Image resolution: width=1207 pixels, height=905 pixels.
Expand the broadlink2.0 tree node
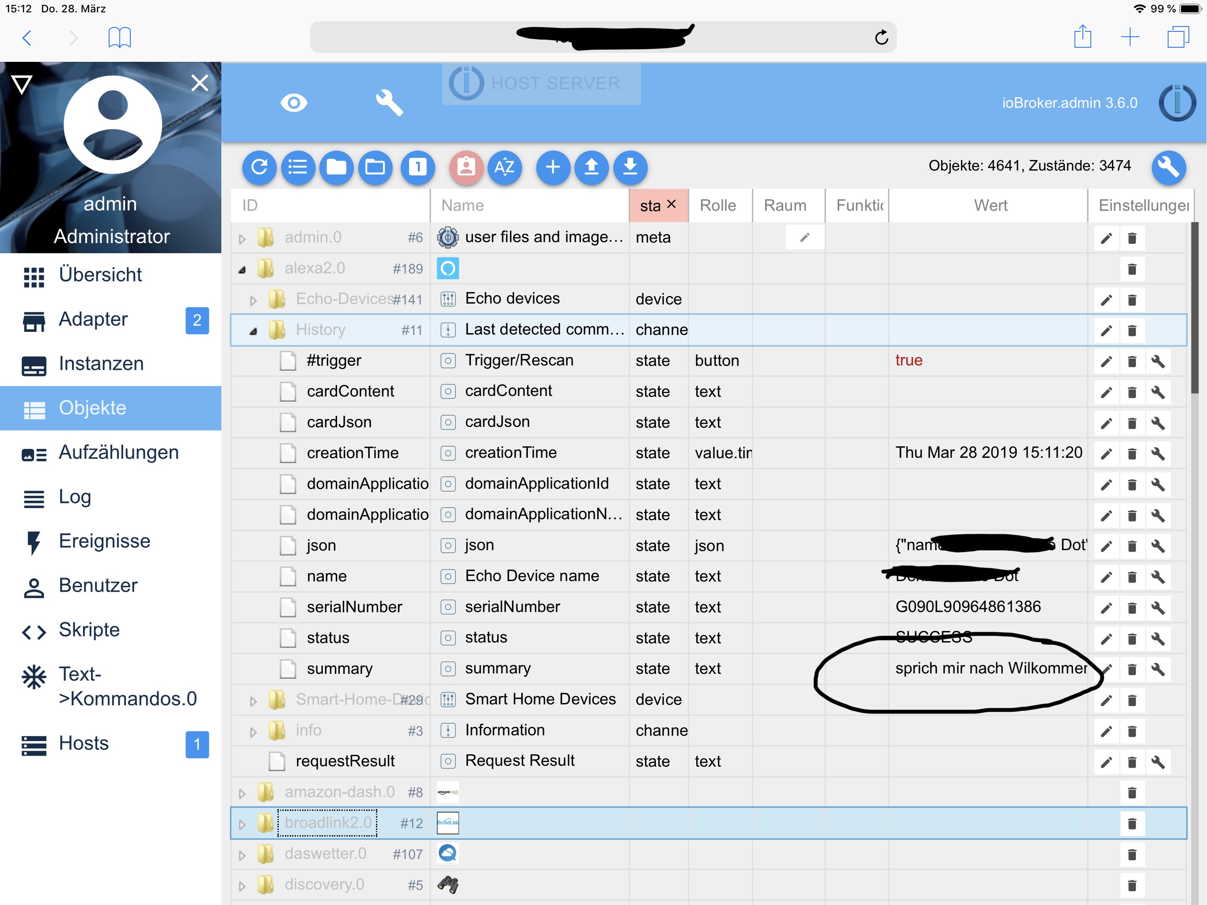tap(242, 824)
